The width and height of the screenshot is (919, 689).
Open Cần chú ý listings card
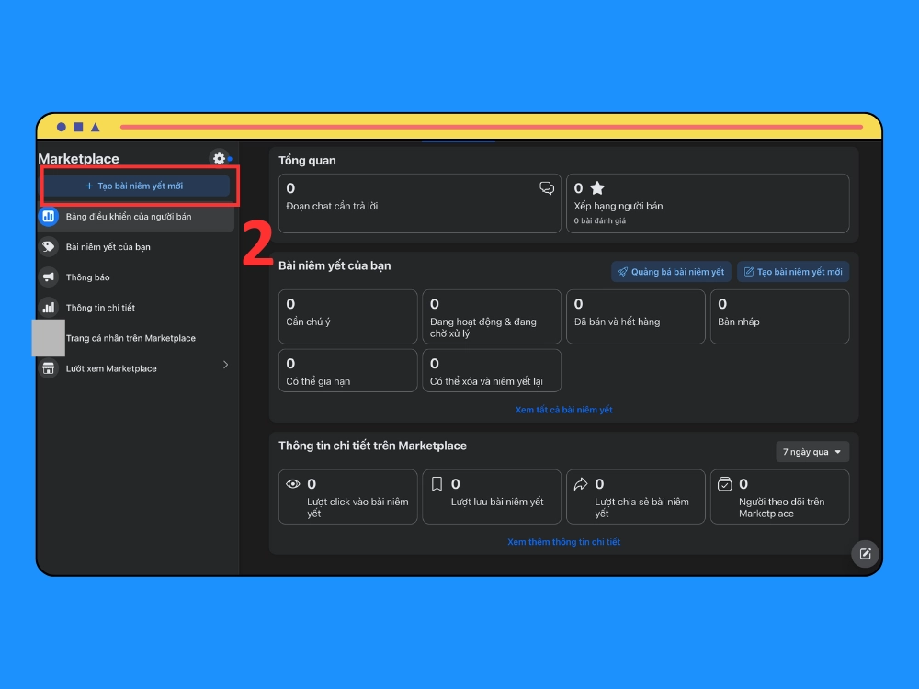coord(347,316)
